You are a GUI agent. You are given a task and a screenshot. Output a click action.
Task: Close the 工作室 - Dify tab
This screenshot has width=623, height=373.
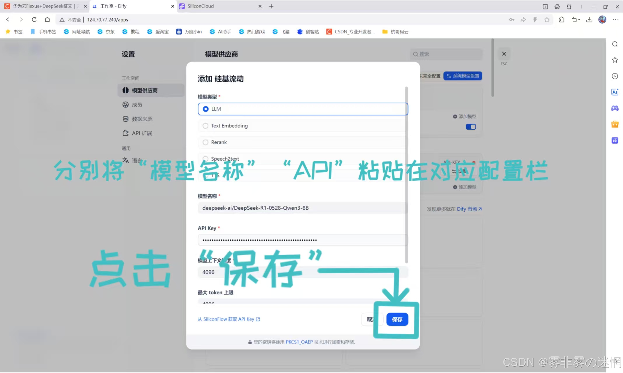pyautogui.click(x=173, y=6)
